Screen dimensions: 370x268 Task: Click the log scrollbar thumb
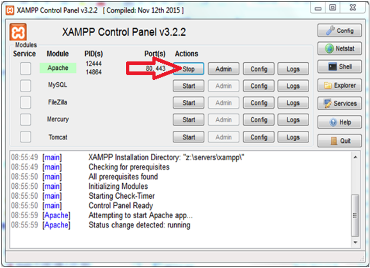[x=355, y=215]
